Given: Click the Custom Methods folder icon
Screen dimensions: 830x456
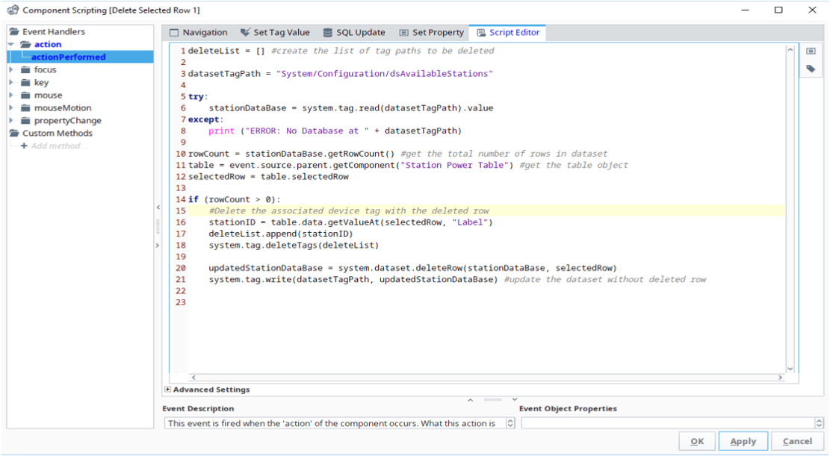Looking at the screenshot, I should click(14, 134).
